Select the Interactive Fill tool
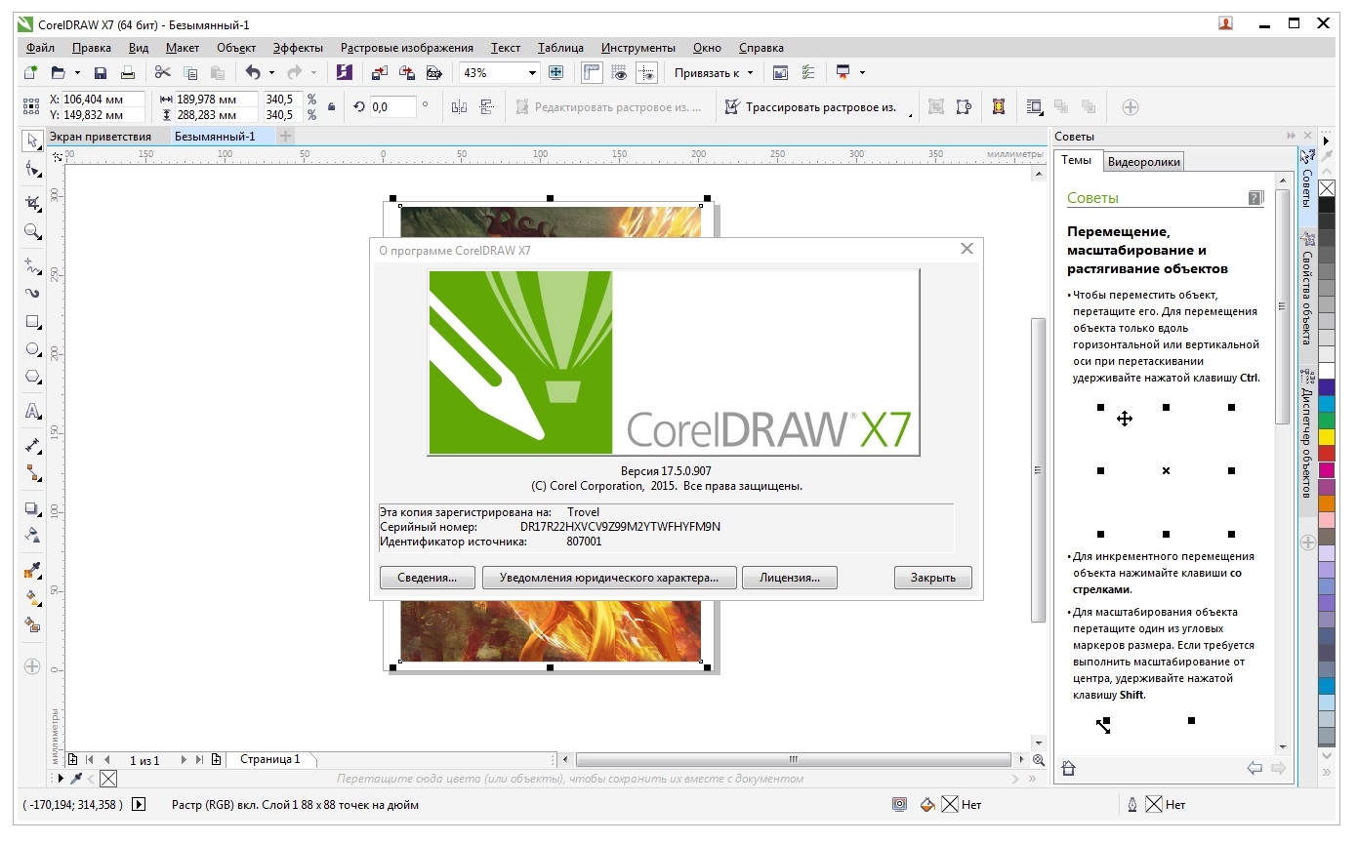This screenshot has width=1357, height=844. tap(32, 598)
